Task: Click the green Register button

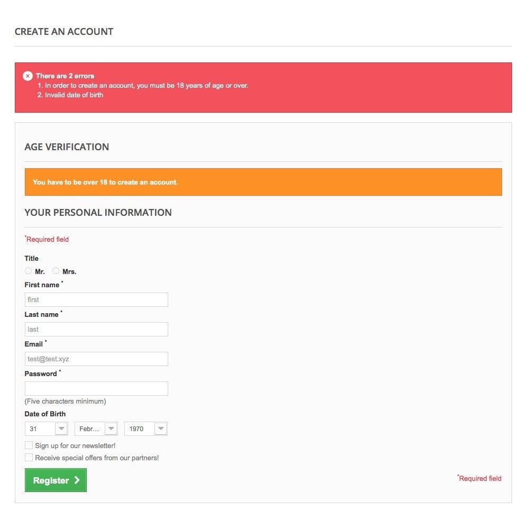Action: [x=56, y=480]
